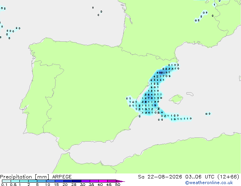The width and height of the screenshot is (241, 186).
Task: Select the 0.1 mm legend color swatch
Action: [6, 181]
